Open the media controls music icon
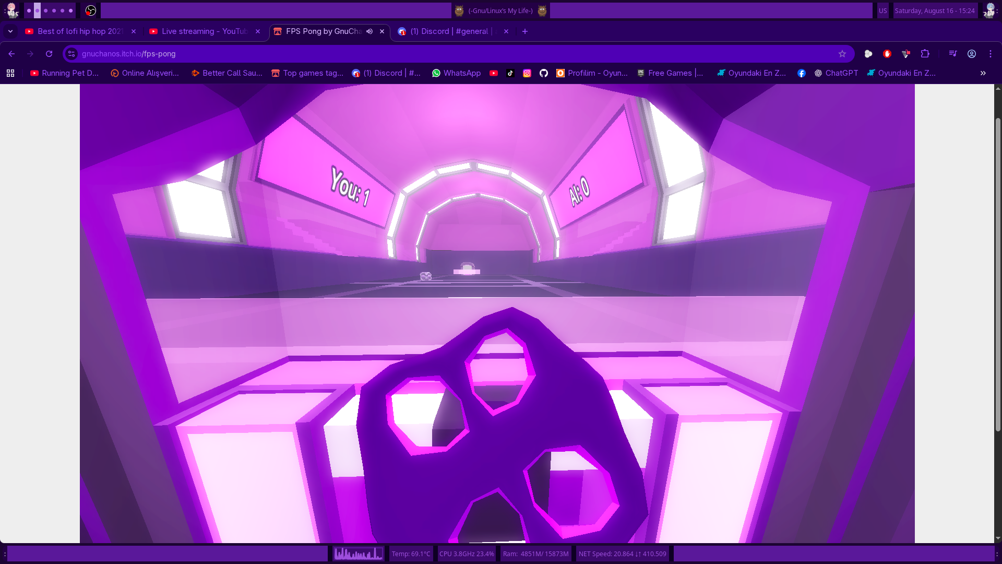Screen dimensions: 1002x564 952,54
